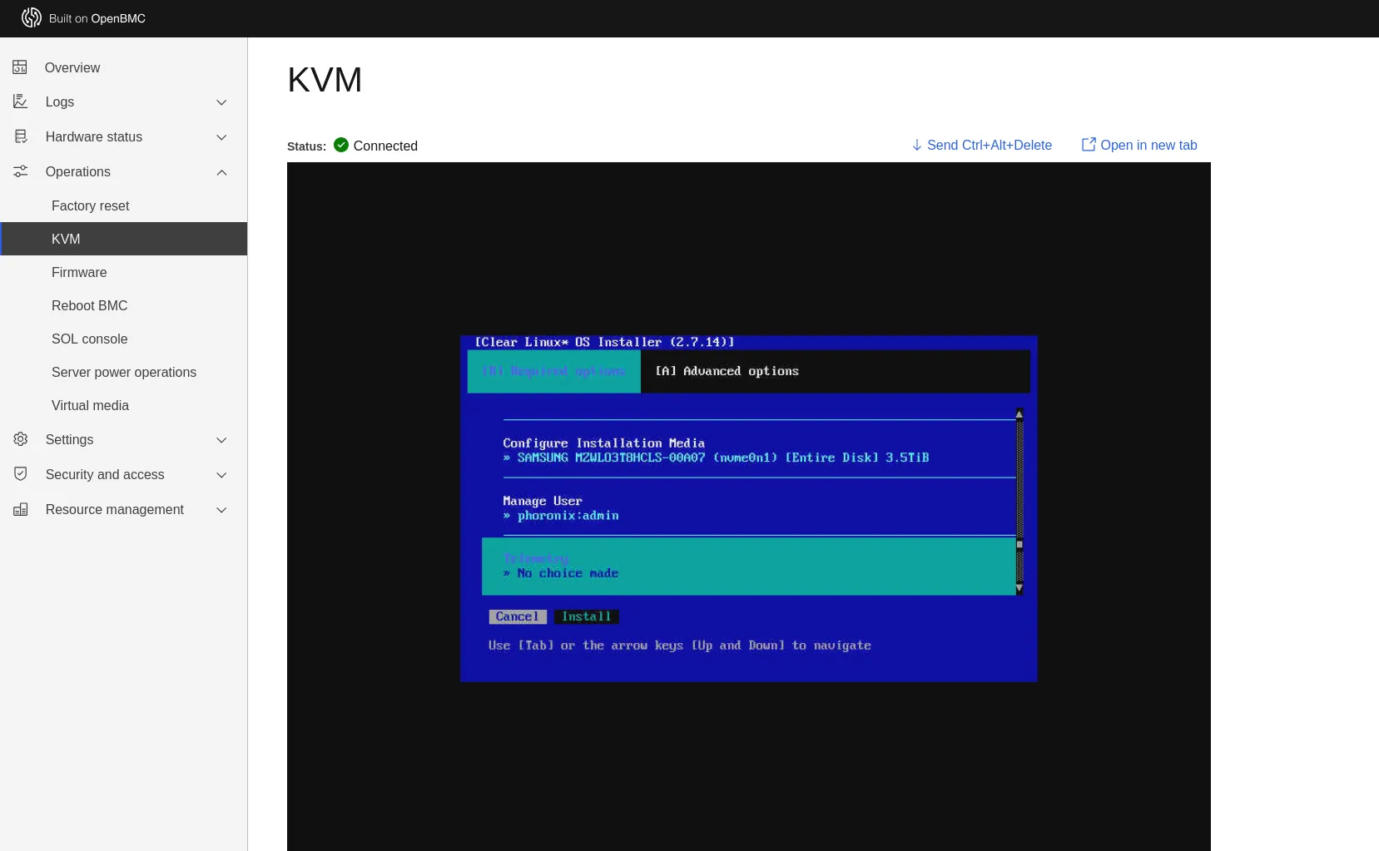
Task: Click the green Connected status checkmark icon
Action: [341, 145]
